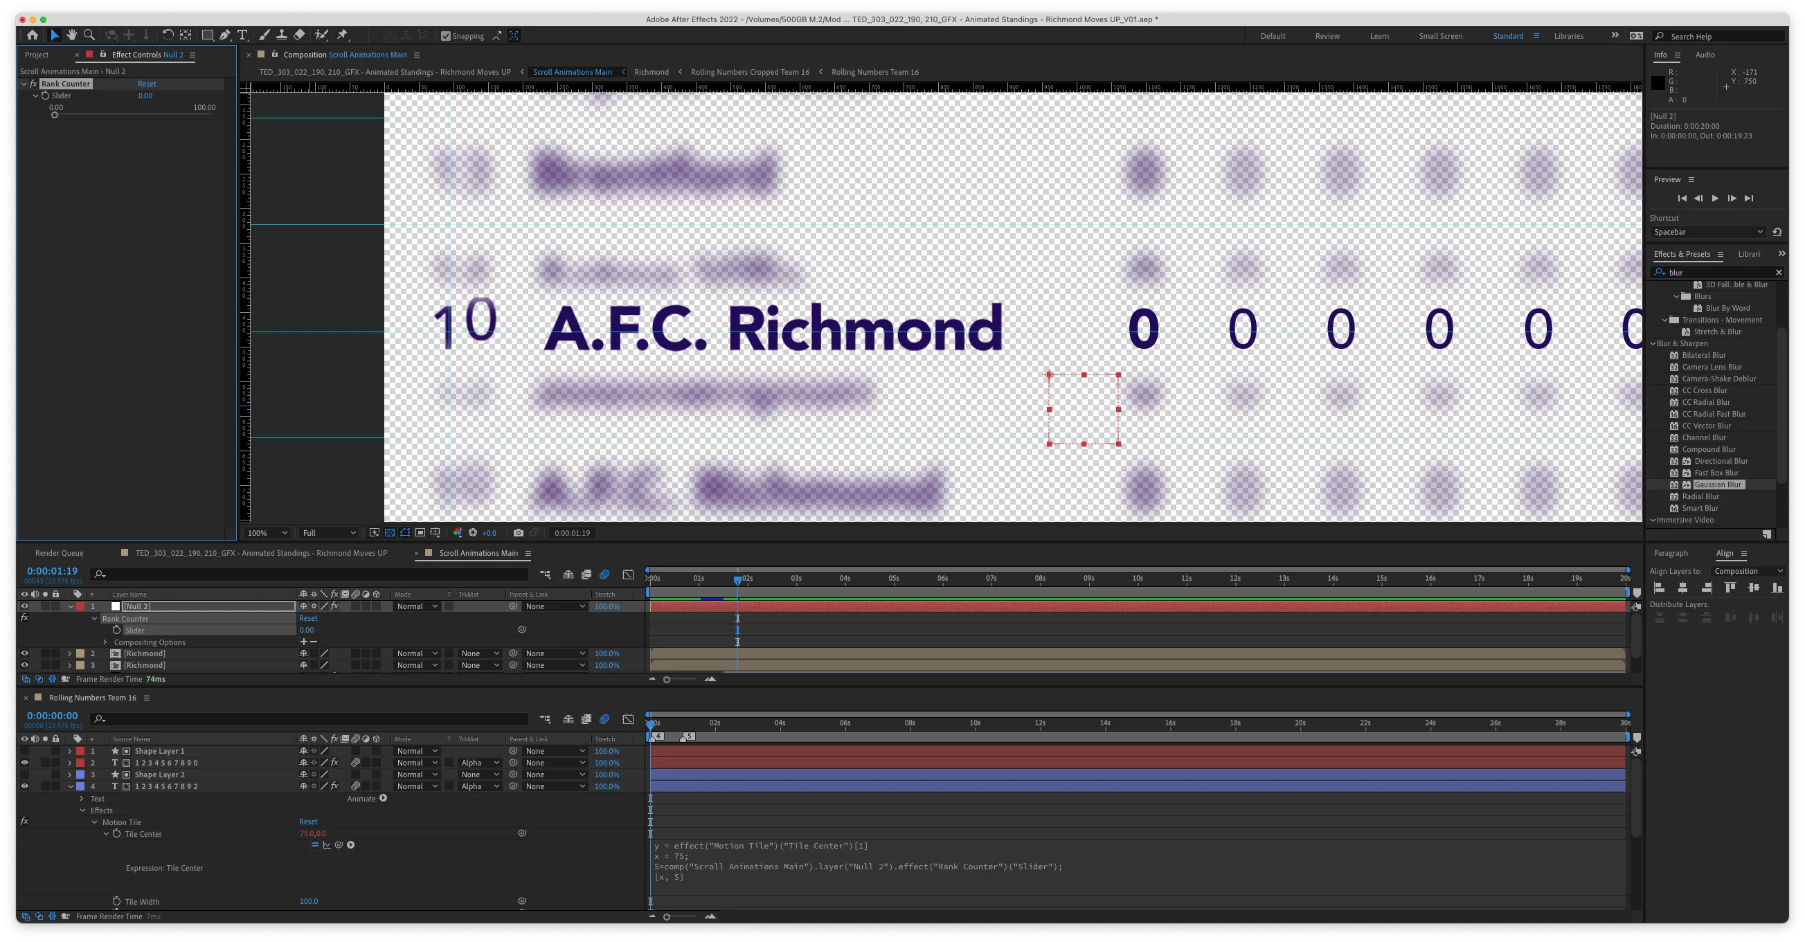This screenshot has width=1805, height=942.
Task: Select the Zoom magnifier tool
Action: pyautogui.click(x=89, y=35)
